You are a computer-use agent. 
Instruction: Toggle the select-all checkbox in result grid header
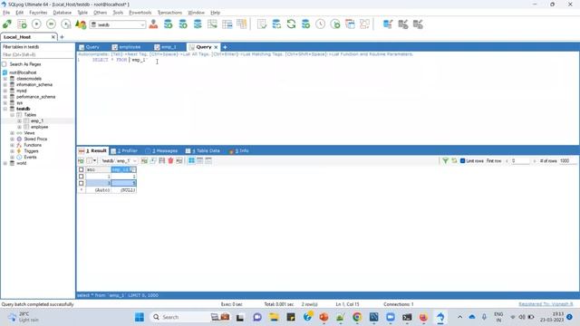81,169
